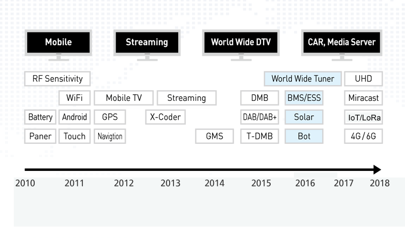The width and height of the screenshot is (405, 238).
Task: Click the DMB box
Action: (260, 98)
